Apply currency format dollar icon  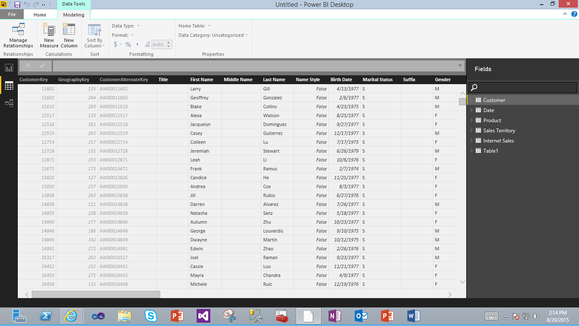pos(116,44)
